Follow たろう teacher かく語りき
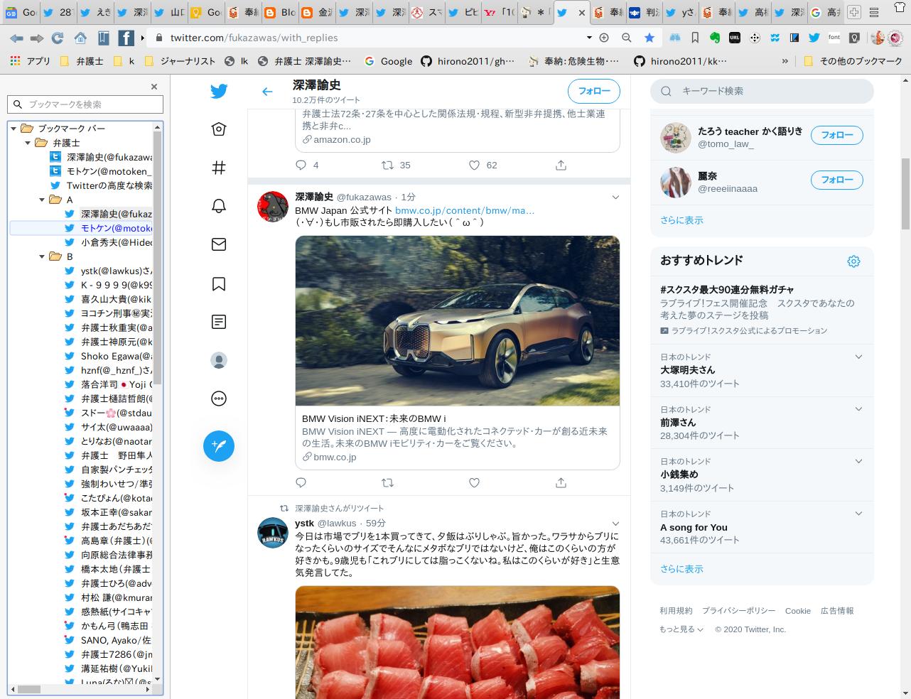This screenshot has height=699, width=911. pyautogui.click(x=837, y=135)
